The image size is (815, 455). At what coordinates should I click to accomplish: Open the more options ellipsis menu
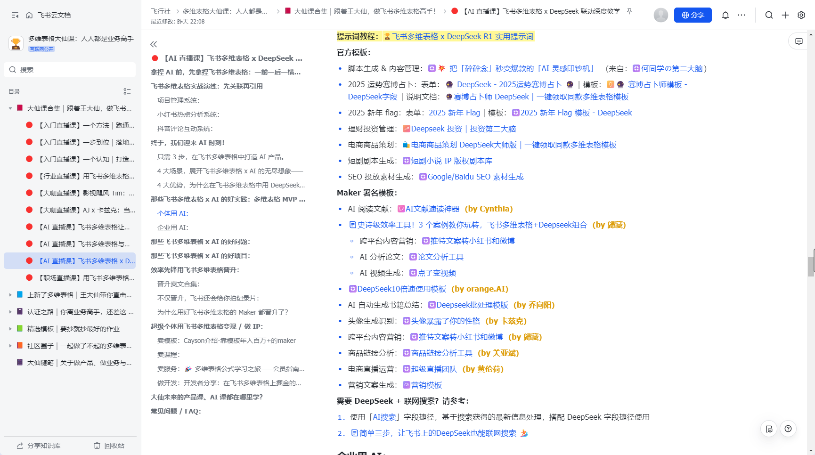[742, 15]
